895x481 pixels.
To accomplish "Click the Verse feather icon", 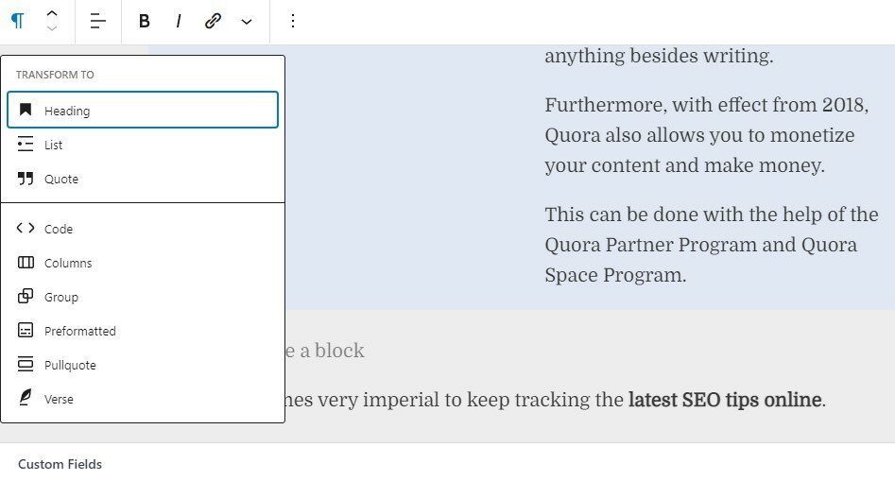I will tap(26, 398).
